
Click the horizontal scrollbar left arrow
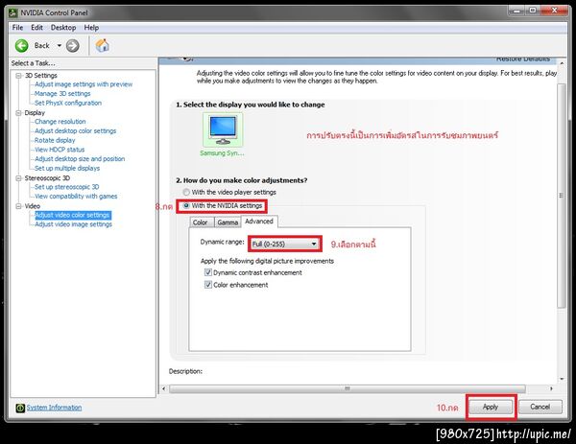coord(164,388)
